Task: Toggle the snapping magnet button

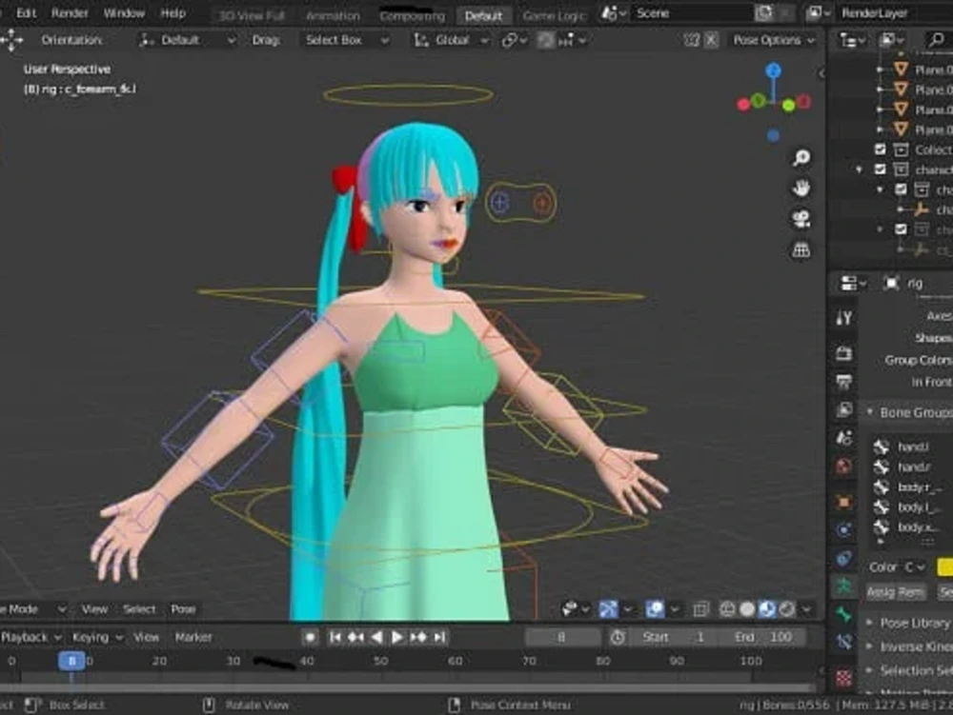Action: pyautogui.click(x=546, y=40)
